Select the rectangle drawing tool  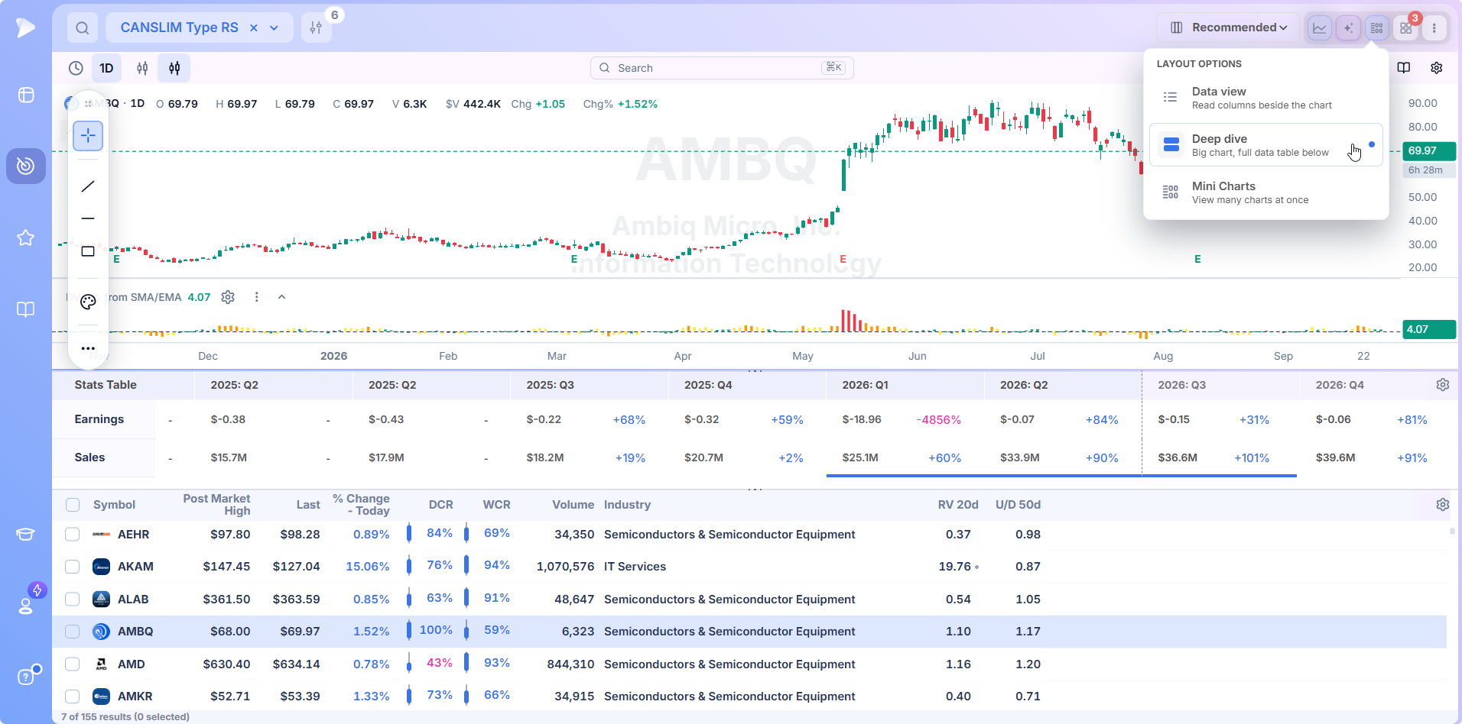(x=88, y=251)
